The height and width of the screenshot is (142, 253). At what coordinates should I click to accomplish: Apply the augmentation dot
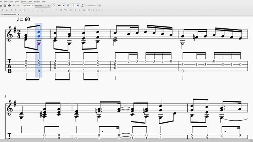[x=47, y=11]
